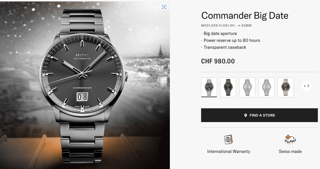Click the Swiss made map icon

pyautogui.click(x=290, y=139)
